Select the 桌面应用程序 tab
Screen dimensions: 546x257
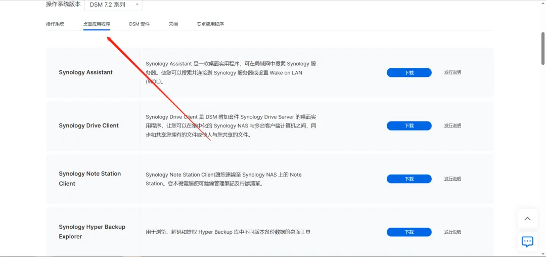coord(97,24)
